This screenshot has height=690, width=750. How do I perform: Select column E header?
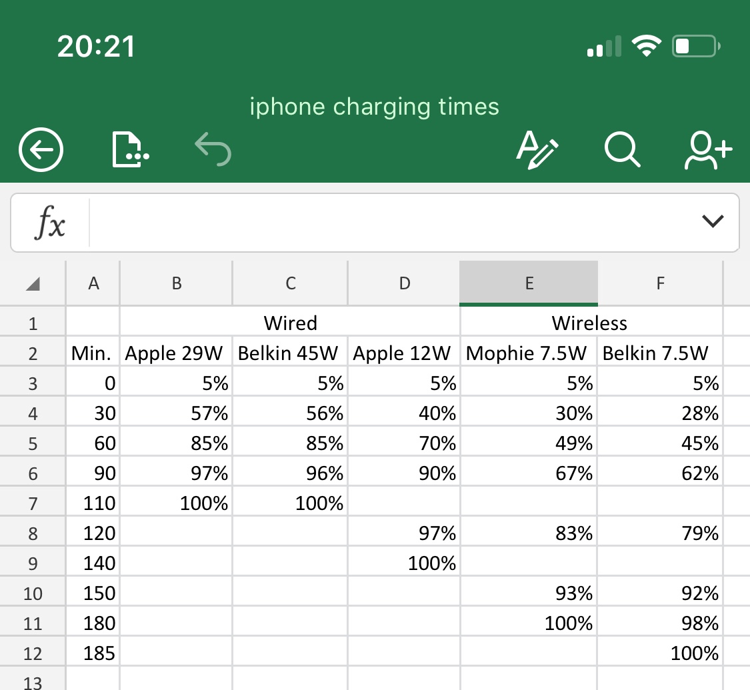529,283
